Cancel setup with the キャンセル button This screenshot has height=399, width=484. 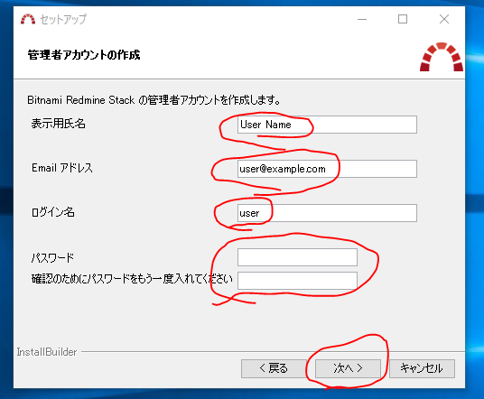click(x=422, y=368)
